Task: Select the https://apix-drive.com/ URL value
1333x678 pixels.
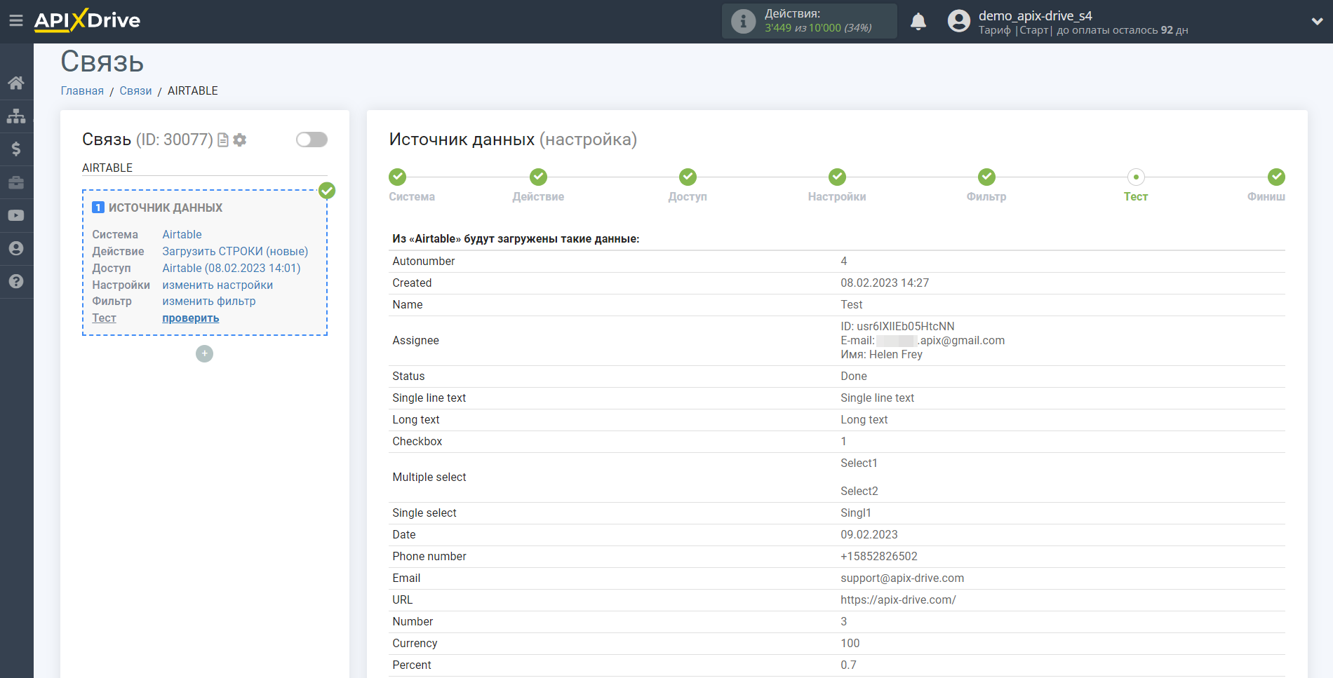Action: click(898, 599)
